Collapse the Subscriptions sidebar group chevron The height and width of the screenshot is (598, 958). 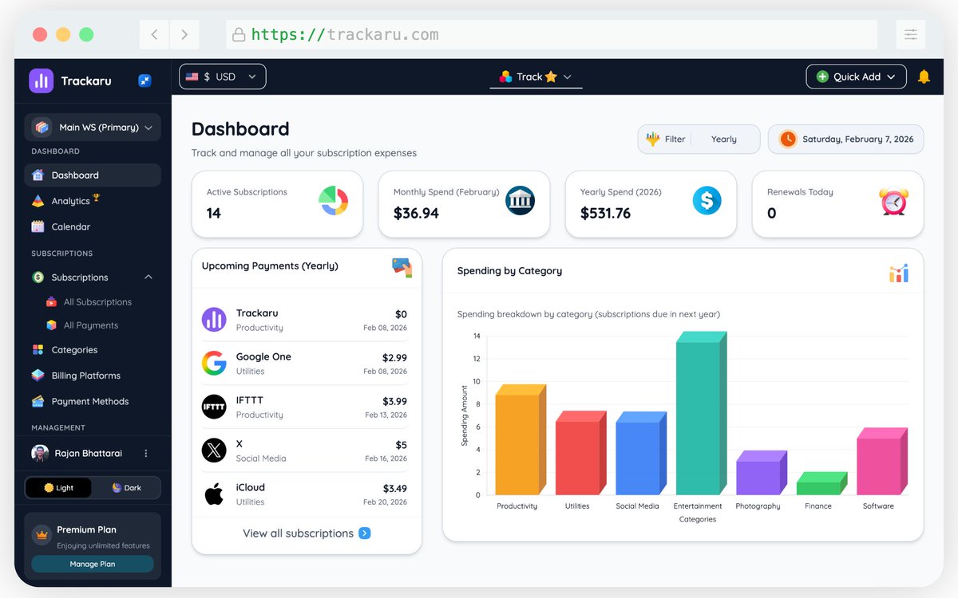click(148, 277)
